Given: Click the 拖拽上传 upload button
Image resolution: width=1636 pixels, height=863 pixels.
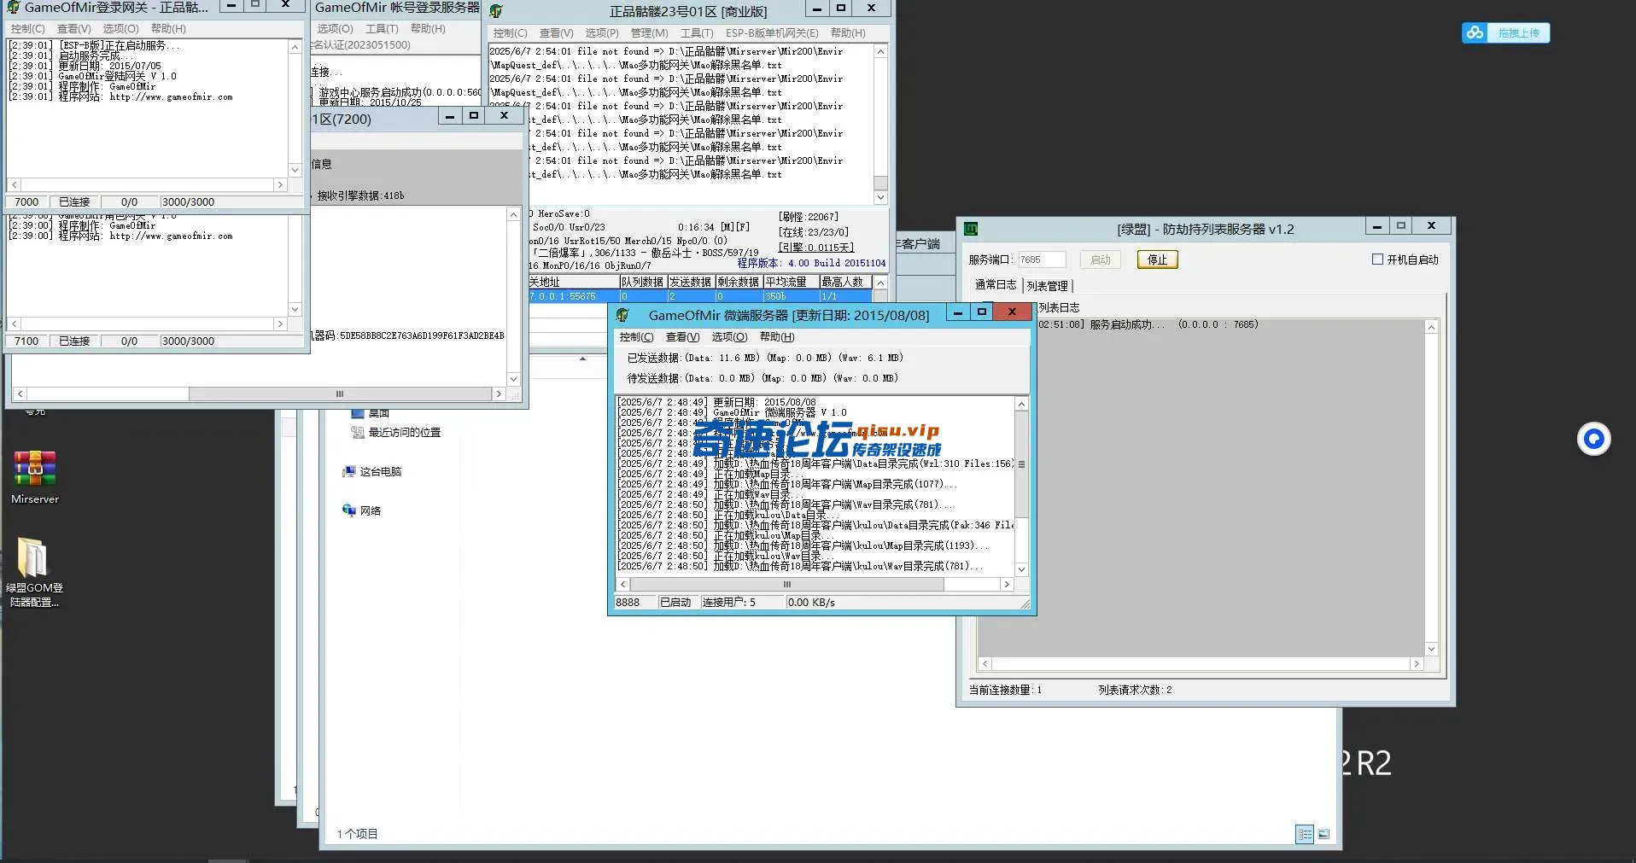Looking at the screenshot, I should 1518,32.
